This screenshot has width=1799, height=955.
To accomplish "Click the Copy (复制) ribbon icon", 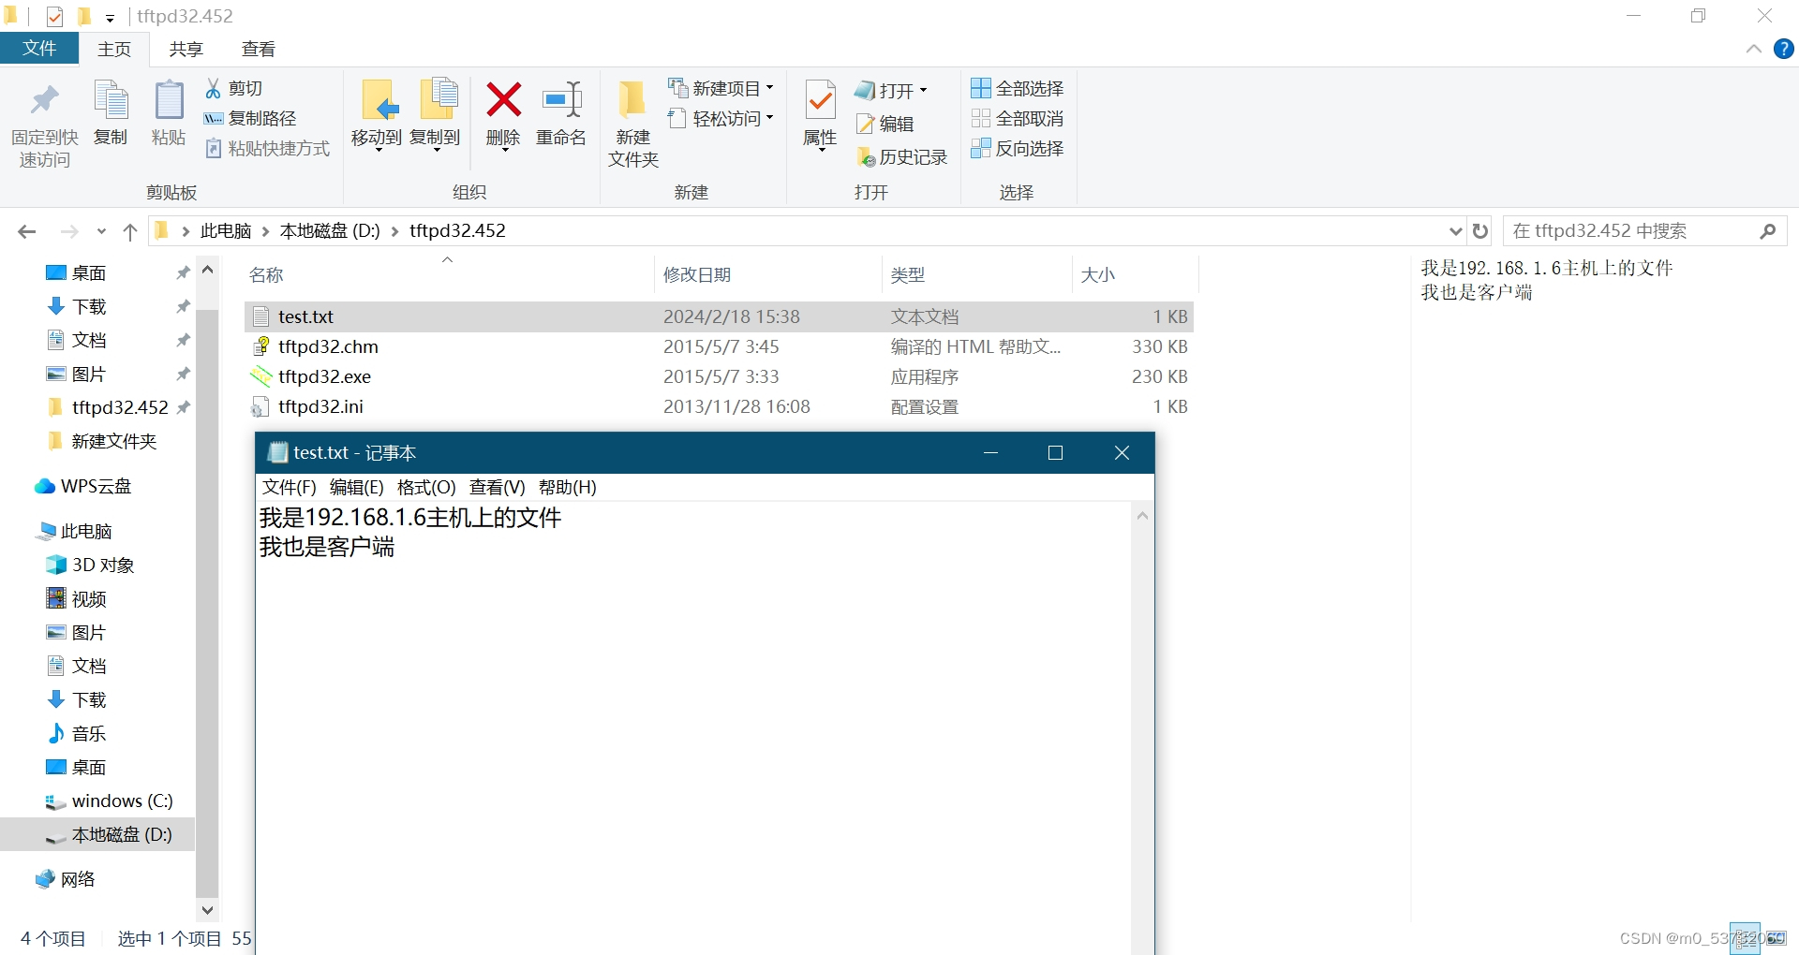I will coord(111,101).
